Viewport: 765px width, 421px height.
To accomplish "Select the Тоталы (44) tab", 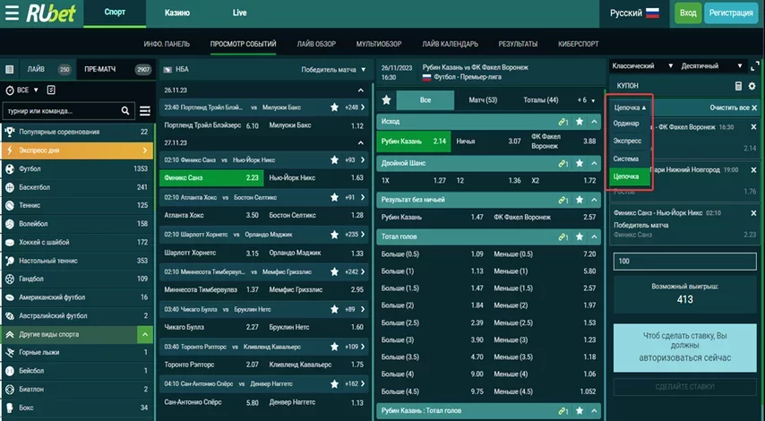I will pos(540,100).
